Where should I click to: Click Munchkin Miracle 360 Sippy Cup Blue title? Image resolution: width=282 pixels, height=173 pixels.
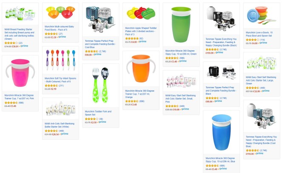click(x=220, y=160)
